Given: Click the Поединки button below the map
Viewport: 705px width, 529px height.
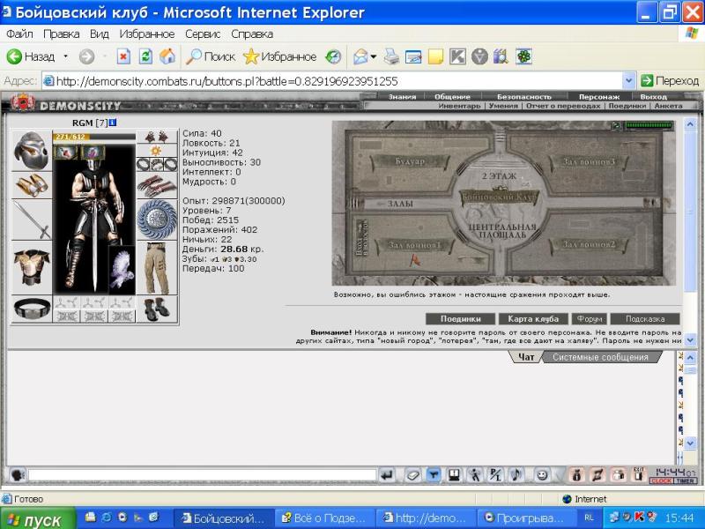Looking at the screenshot, I should click(x=460, y=319).
